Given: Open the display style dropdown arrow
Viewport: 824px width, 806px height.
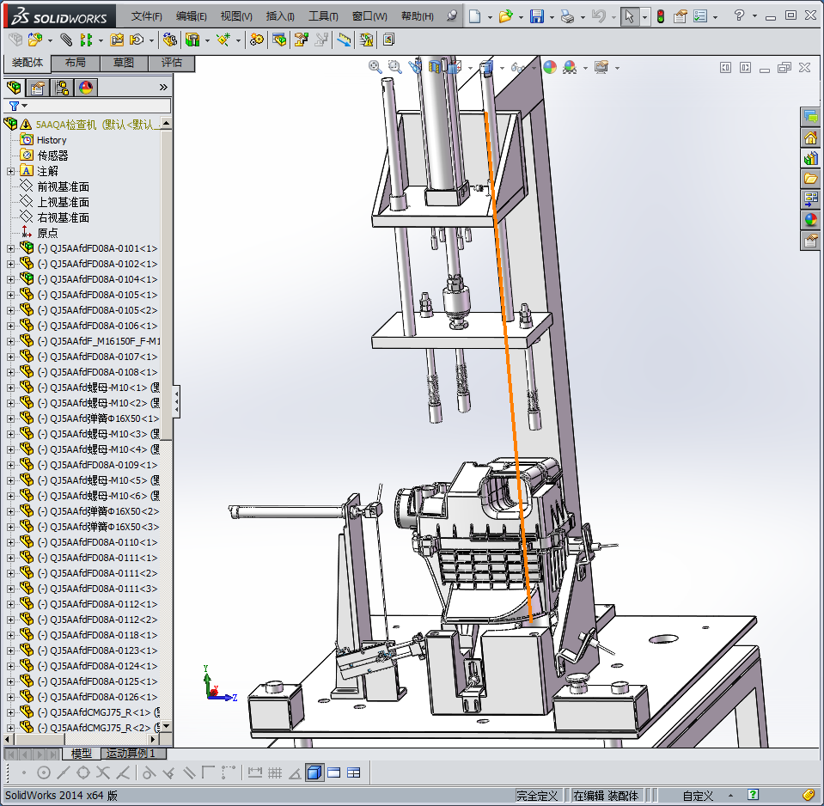Looking at the screenshot, I should coord(500,67).
